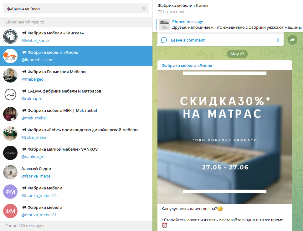Click channel megaphone icon beside CALMA

[x=24, y=91]
